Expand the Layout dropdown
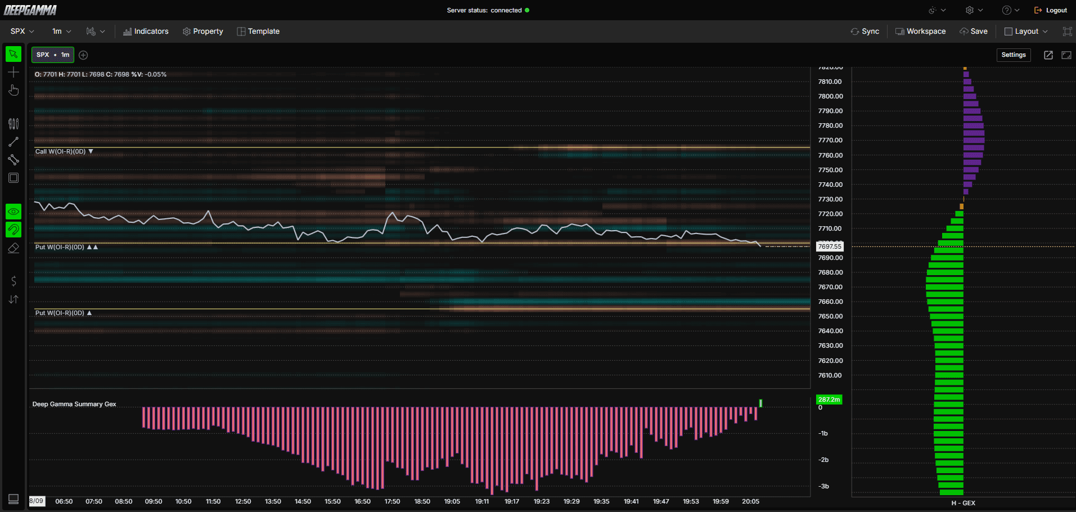This screenshot has width=1076, height=512. click(1027, 32)
